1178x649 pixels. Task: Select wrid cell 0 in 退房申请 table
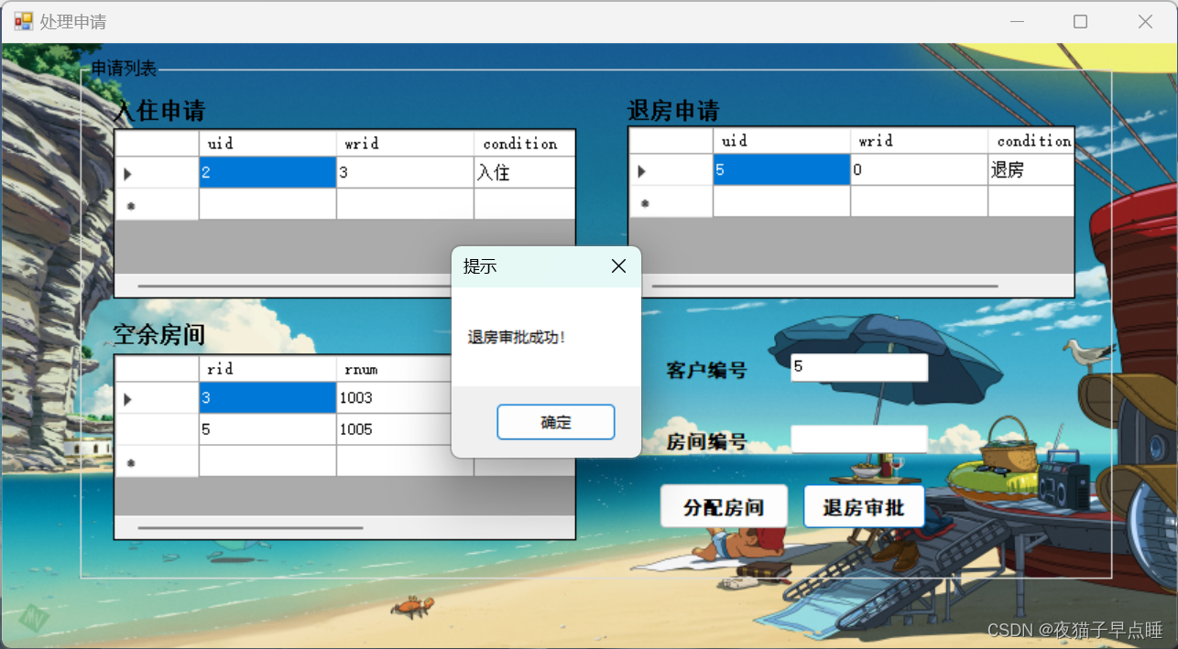tap(919, 169)
